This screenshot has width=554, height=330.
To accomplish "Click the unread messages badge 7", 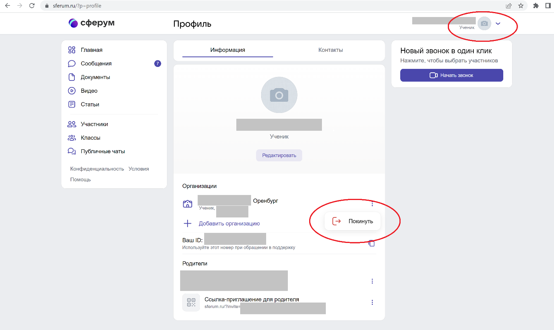I will pos(158,63).
